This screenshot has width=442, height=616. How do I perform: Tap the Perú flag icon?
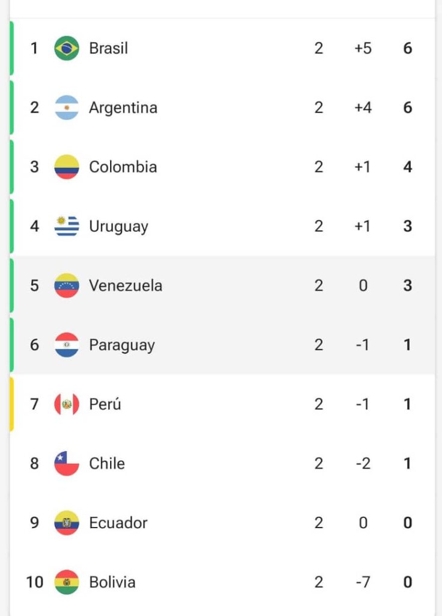66,404
